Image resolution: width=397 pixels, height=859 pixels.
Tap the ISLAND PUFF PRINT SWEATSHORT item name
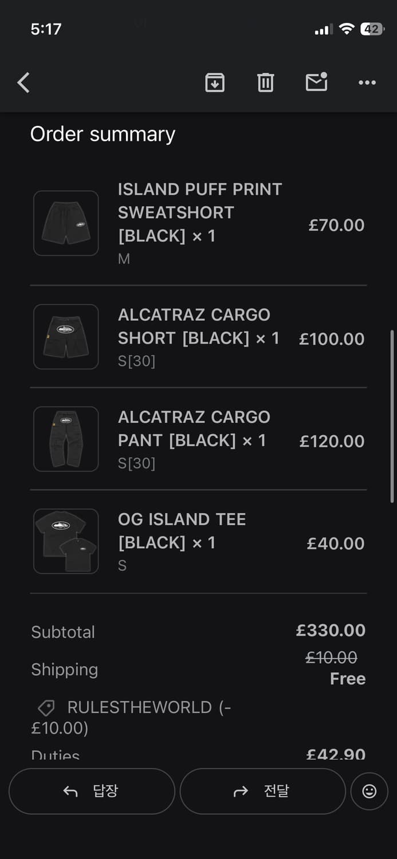pyautogui.click(x=200, y=212)
